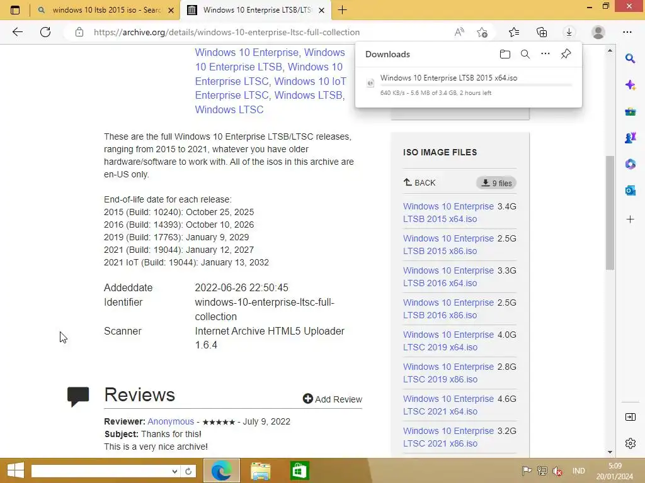The width and height of the screenshot is (645, 483).
Task: Download all 9 files button
Action: click(496, 183)
